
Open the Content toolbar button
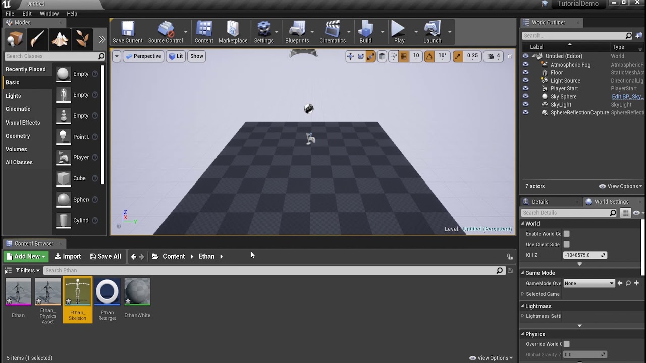204,32
